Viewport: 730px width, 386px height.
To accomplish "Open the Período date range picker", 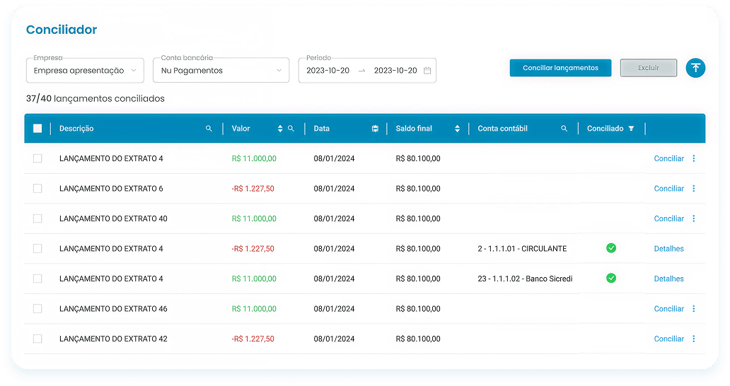I will [367, 71].
